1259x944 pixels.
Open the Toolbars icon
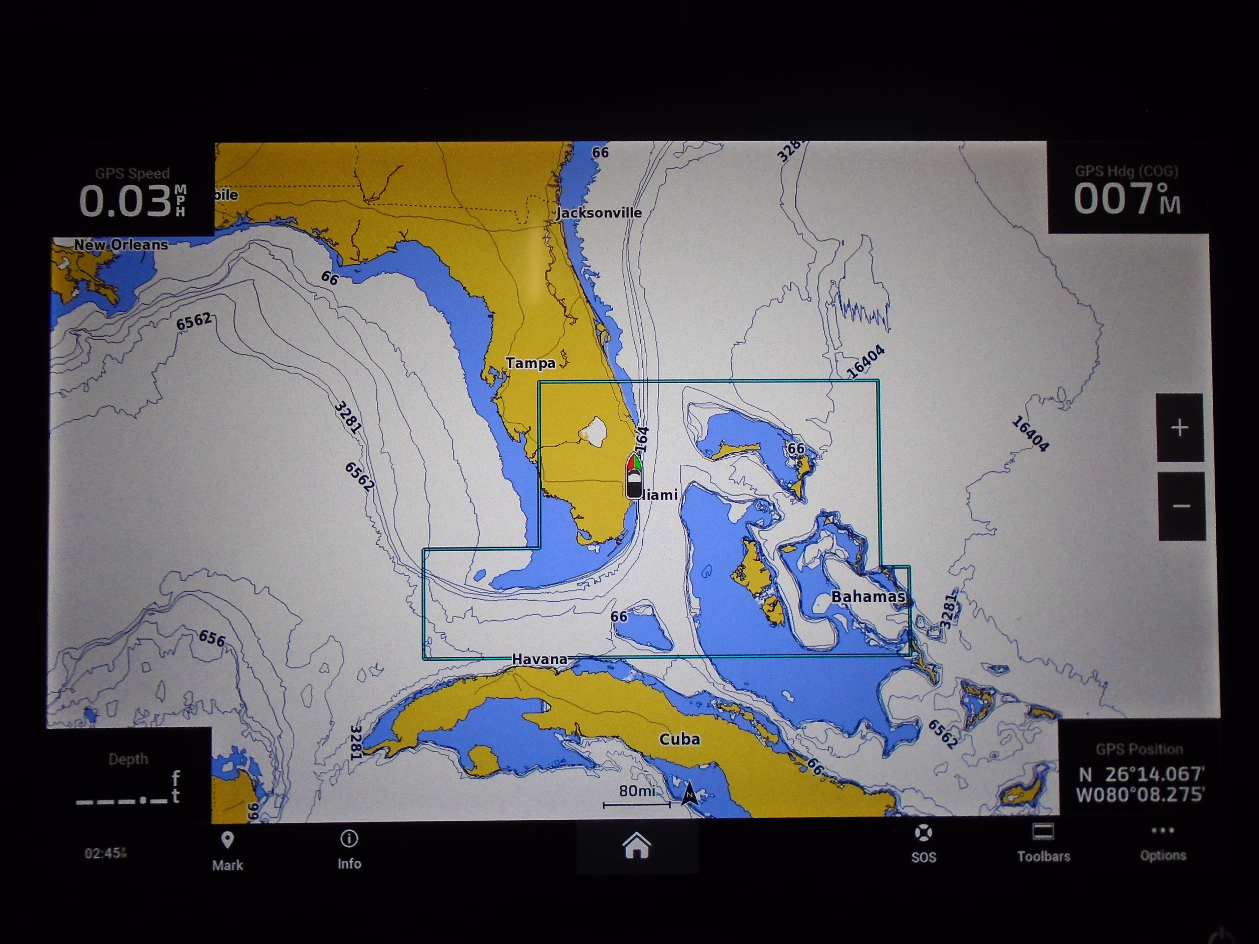[x=1043, y=832]
